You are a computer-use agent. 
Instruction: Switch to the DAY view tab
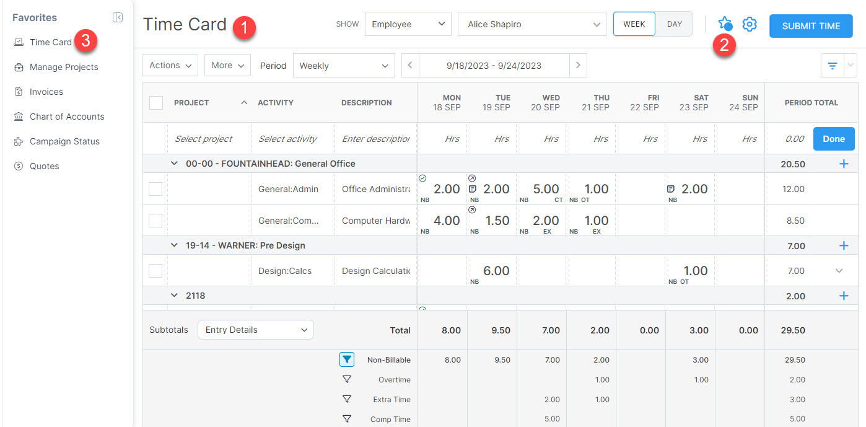674,24
